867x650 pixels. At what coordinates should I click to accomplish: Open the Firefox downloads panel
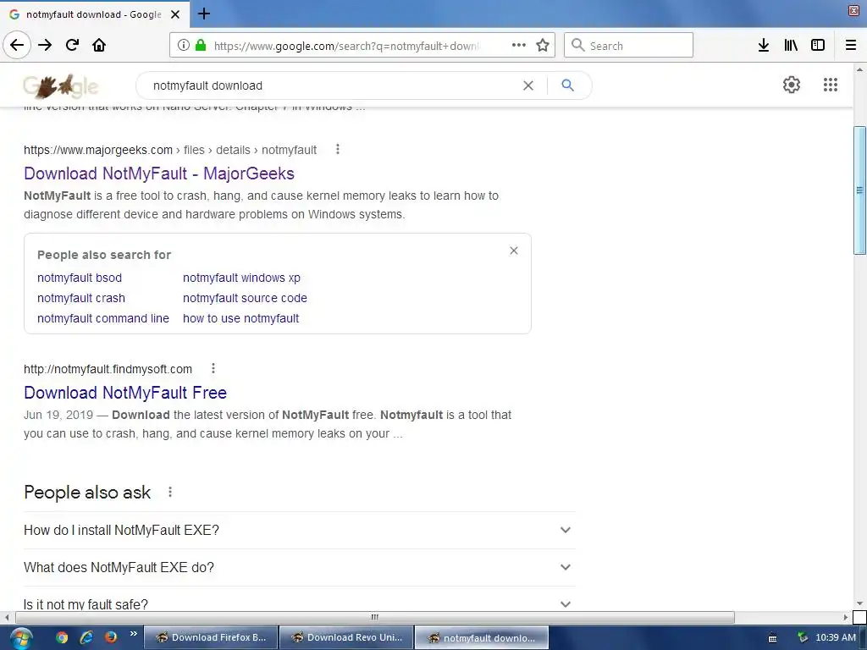pos(764,46)
